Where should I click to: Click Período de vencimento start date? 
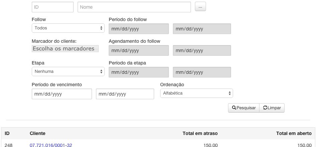62,94
